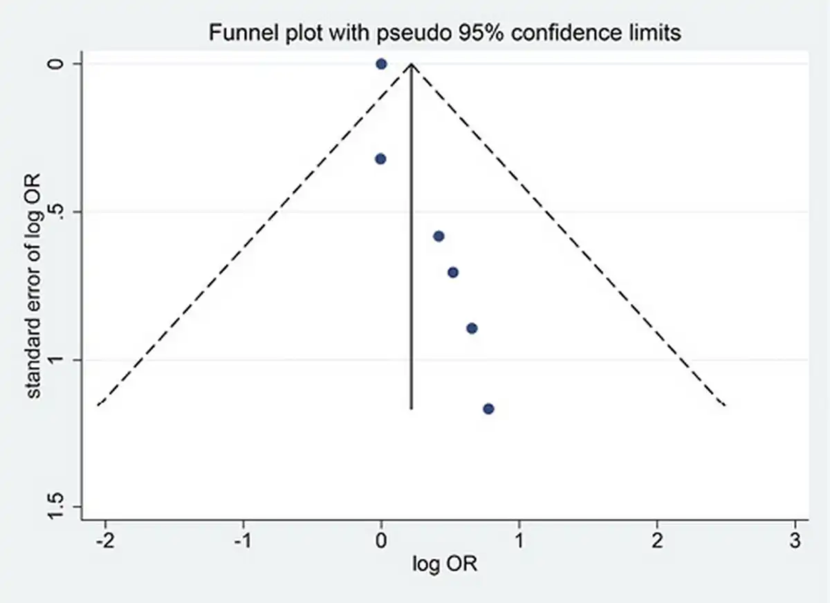Image resolution: width=830 pixels, height=603 pixels.
Task: Click the 'standard error of log OR' y-axis label
Action: click(35, 285)
